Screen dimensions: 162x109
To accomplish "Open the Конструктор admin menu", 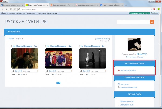I will [52, 13].
